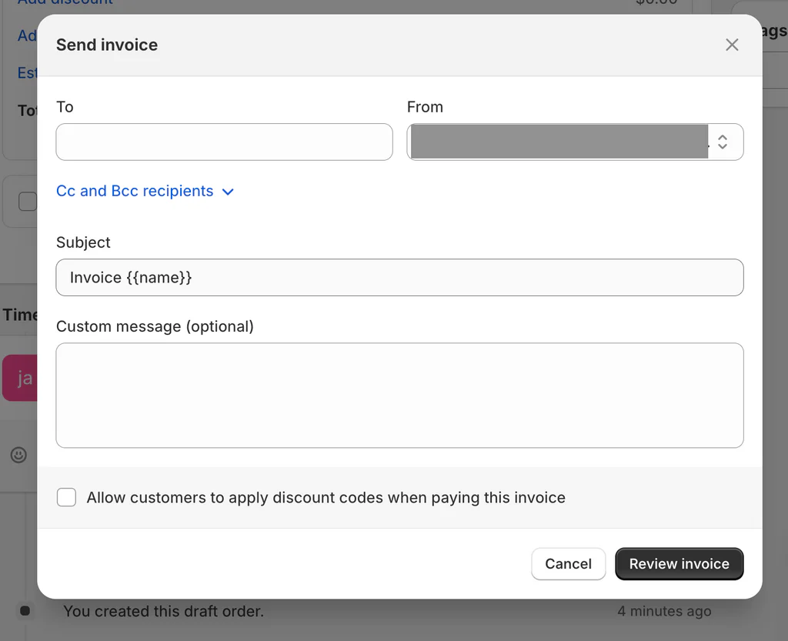The image size is (788, 641).
Task: Click the Subject field with Invoice {{name}}
Action: click(399, 277)
